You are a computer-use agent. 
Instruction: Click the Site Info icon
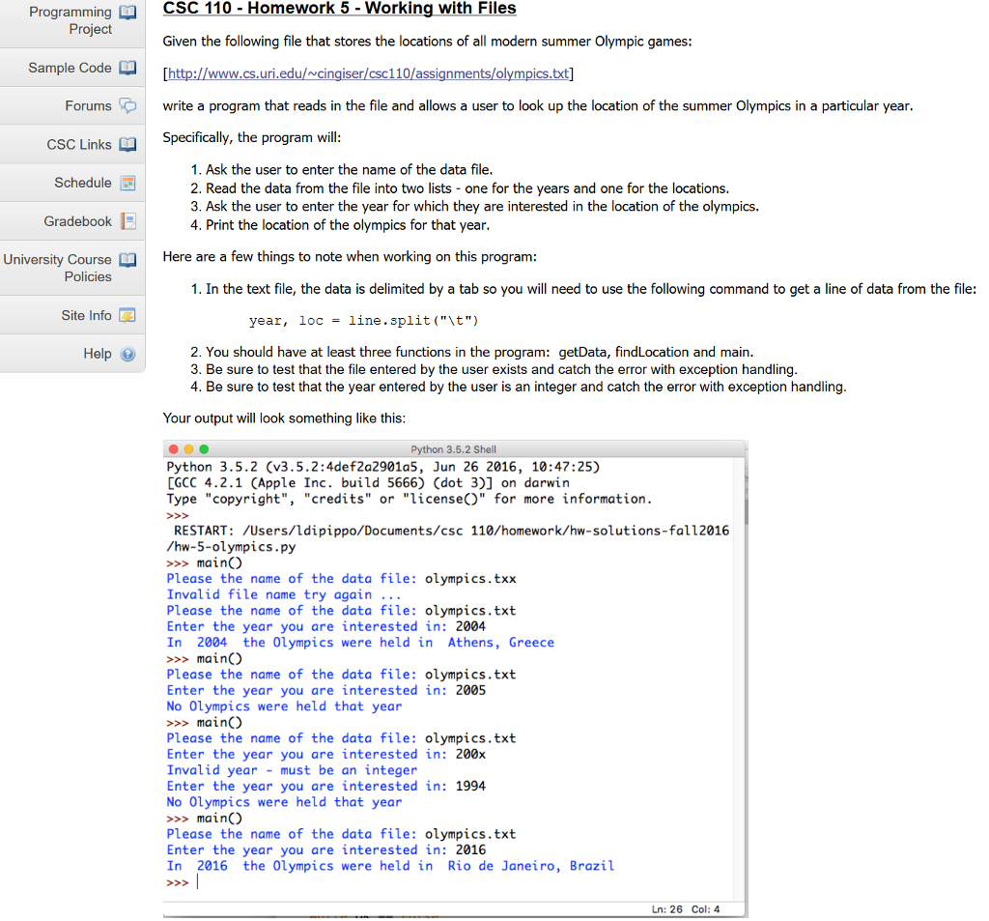coord(127,315)
